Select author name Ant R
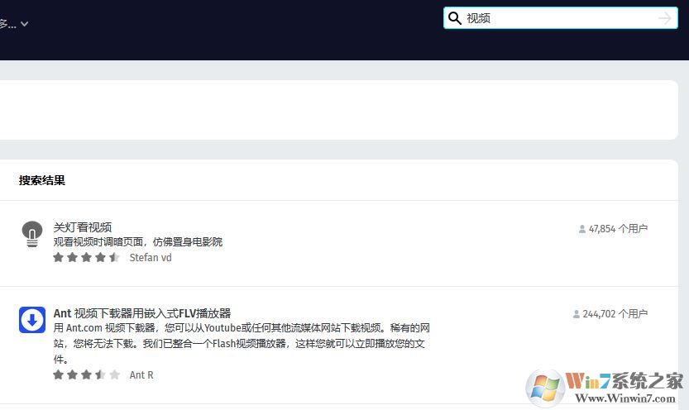The image size is (689, 410). (141, 375)
